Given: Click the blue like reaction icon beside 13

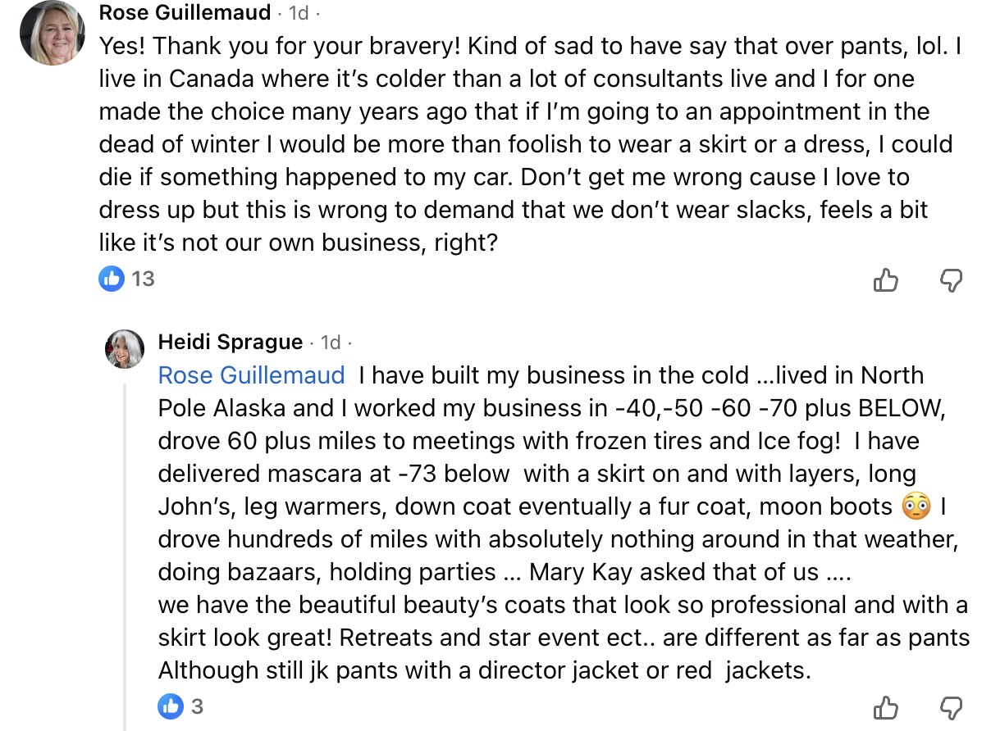Looking at the screenshot, I should click(111, 279).
